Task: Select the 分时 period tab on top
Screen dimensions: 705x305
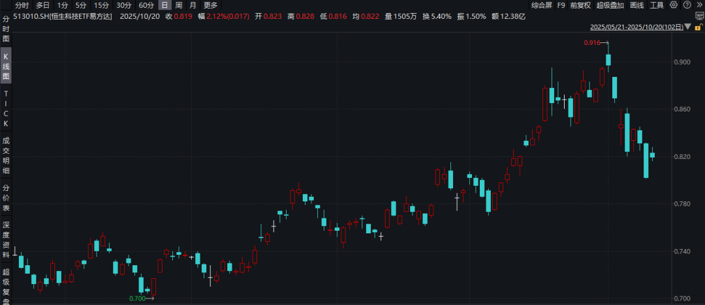Action: (x=22, y=5)
